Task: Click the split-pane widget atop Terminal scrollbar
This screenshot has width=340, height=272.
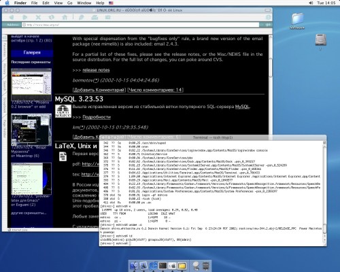Action: [x=324, y=143]
